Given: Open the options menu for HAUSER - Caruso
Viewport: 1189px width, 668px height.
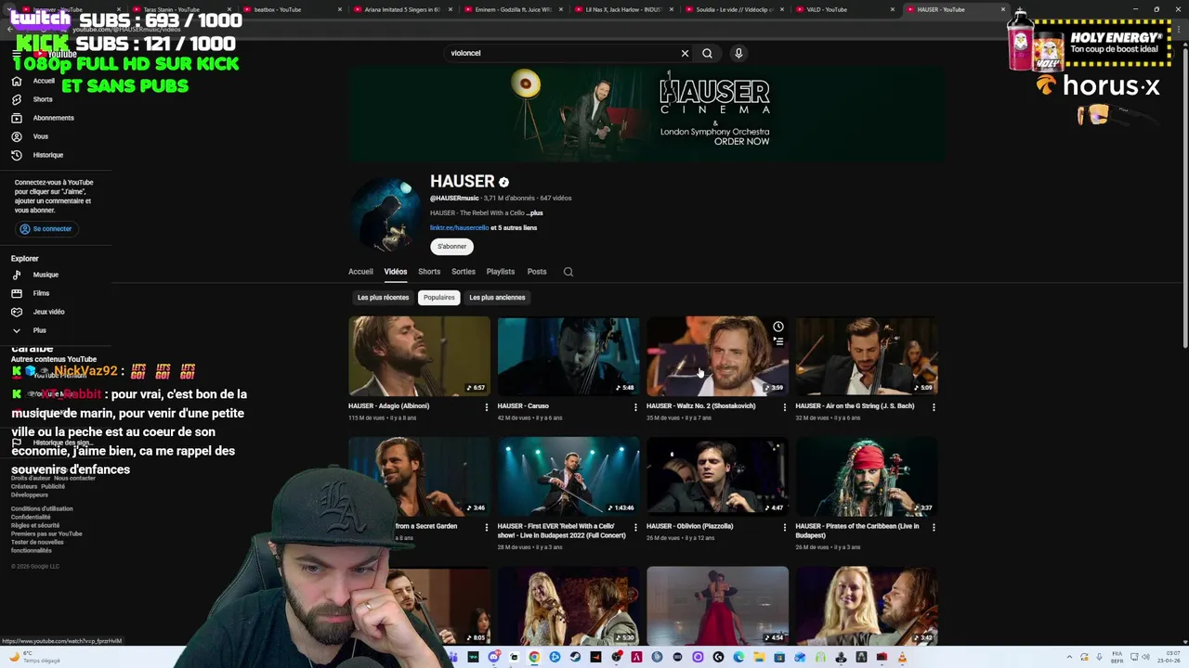Looking at the screenshot, I should [635, 406].
